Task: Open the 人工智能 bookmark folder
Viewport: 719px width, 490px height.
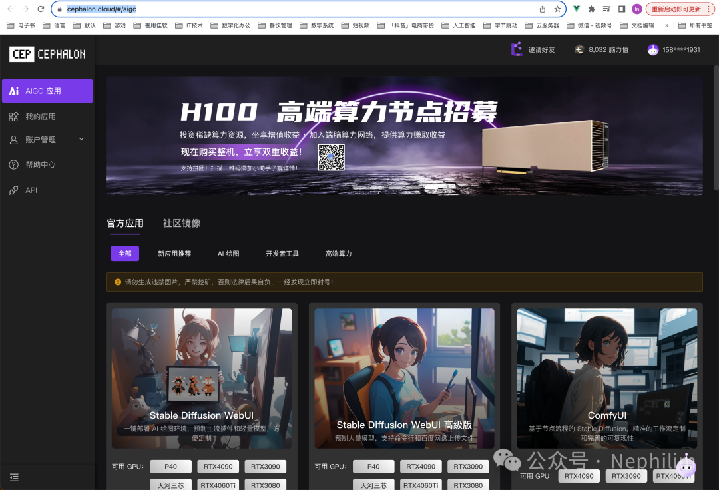Action: pos(459,26)
